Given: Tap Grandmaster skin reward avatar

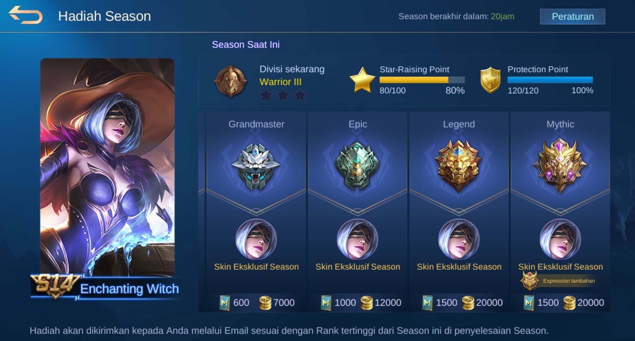Looking at the screenshot, I should point(256,239).
